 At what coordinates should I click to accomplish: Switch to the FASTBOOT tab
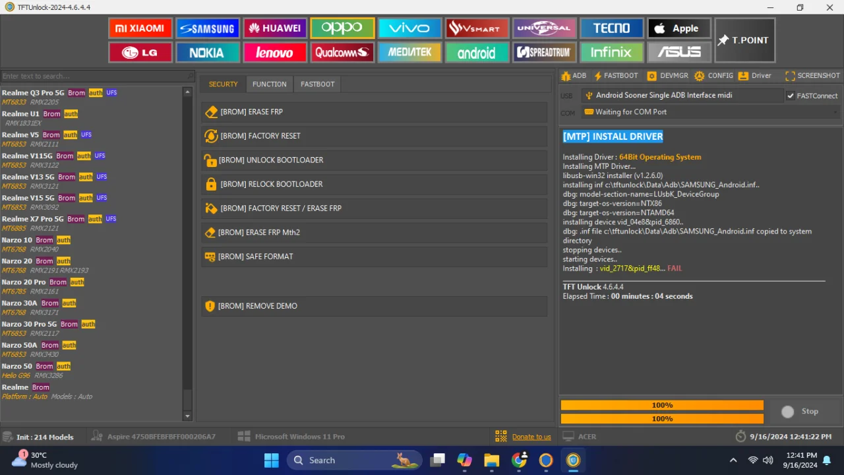317,84
